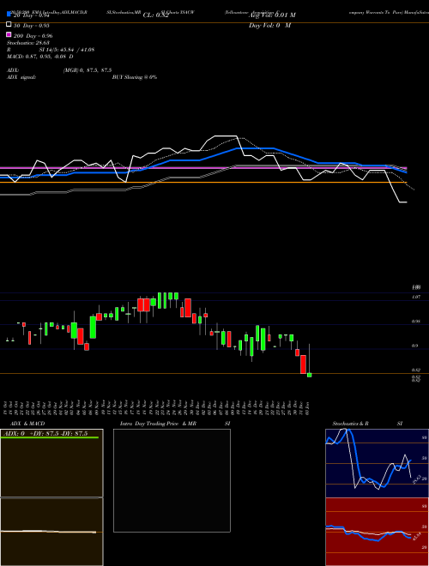Image resolution: width=429 pixels, height=566 pixels.
Task: Click the green ADX bar in the ADX panel
Action: 50,437
